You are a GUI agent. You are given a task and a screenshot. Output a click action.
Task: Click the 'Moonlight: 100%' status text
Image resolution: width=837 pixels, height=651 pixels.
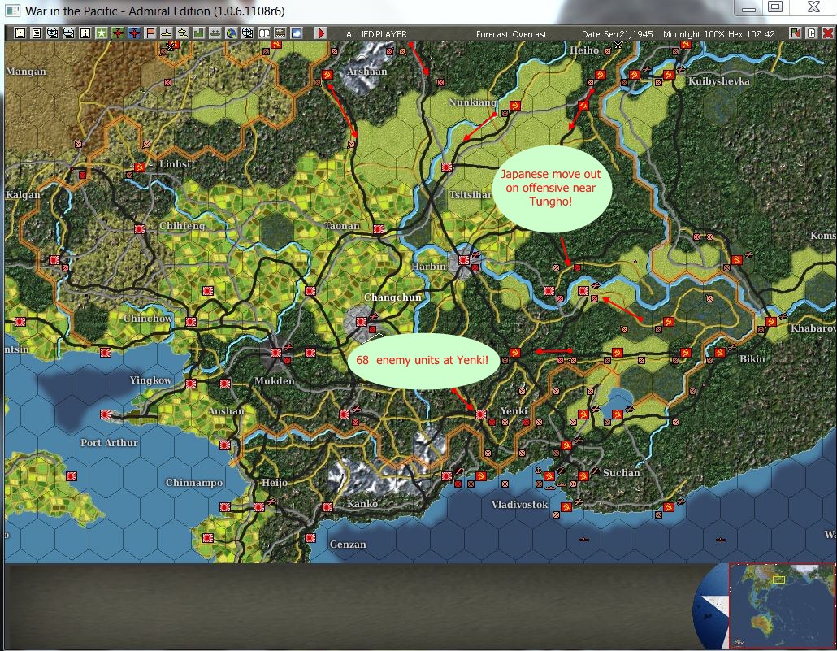coord(694,33)
